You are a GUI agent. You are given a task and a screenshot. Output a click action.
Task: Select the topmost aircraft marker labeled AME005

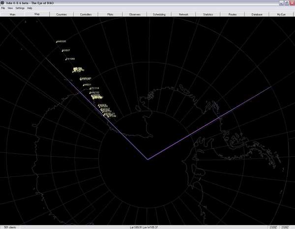[x=57, y=41]
